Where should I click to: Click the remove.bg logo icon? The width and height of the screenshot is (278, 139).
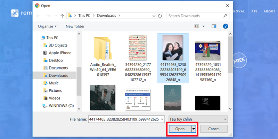coord(15,13)
